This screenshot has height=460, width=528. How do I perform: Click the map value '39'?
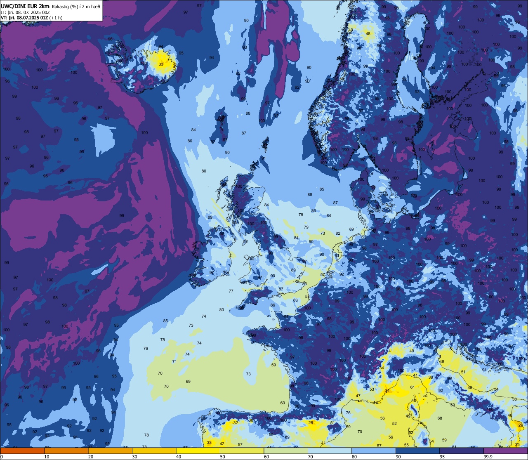[431, 377]
